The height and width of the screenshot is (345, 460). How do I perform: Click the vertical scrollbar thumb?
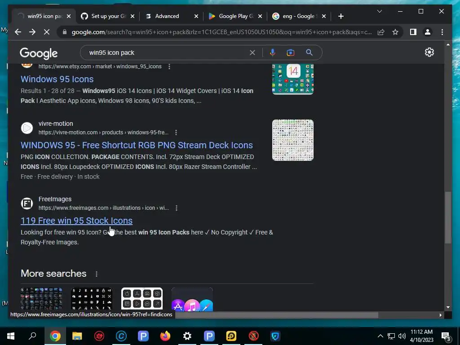(x=448, y=217)
